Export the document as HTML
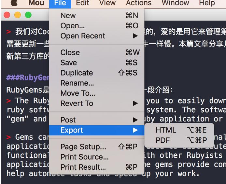226x184 pixels. point(179,130)
